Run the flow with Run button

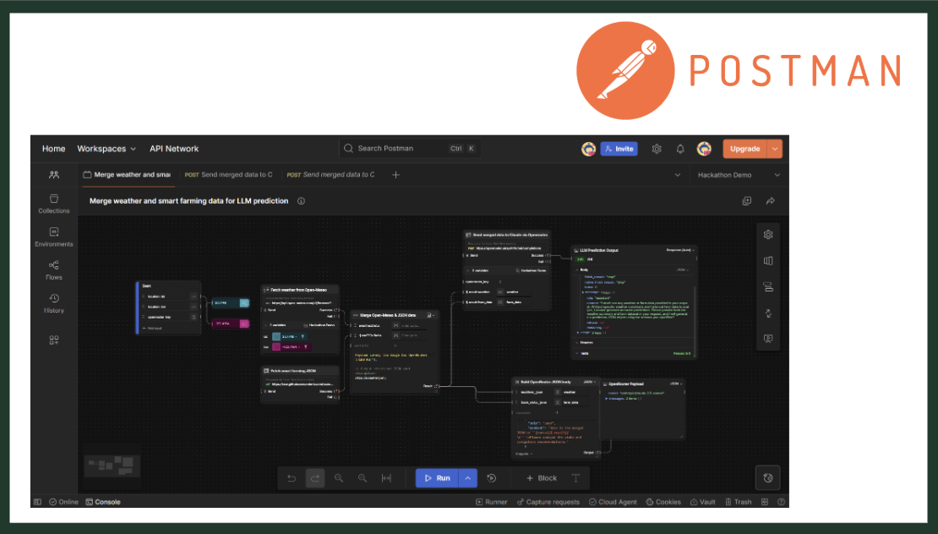pos(437,478)
